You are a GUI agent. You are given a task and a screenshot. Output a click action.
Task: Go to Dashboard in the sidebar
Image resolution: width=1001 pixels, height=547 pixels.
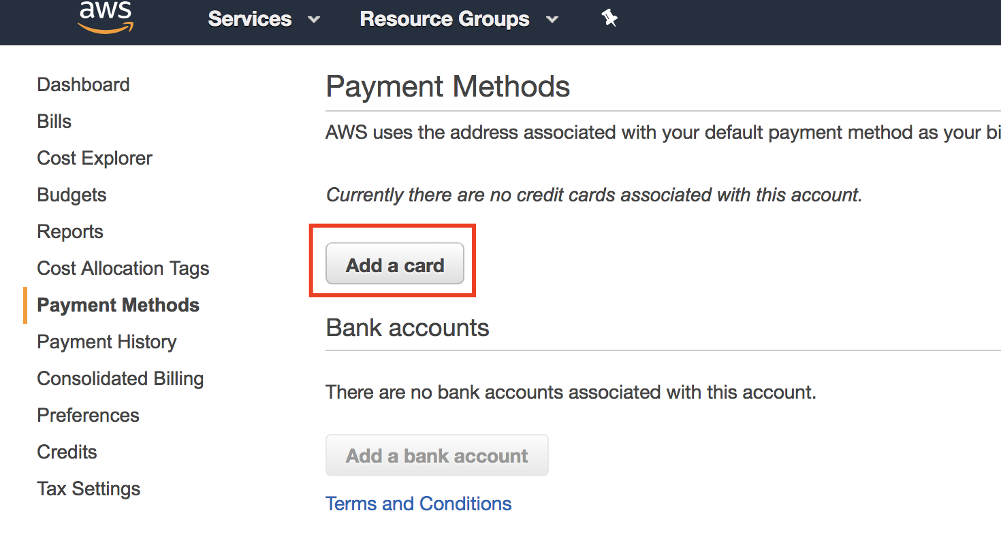click(83, 85)
